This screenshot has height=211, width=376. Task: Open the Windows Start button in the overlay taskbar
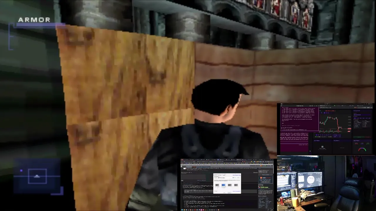182,210
